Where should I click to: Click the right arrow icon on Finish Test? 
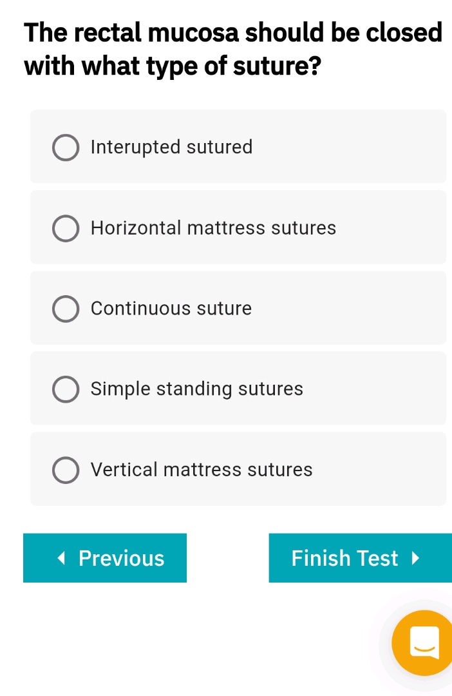415,558
